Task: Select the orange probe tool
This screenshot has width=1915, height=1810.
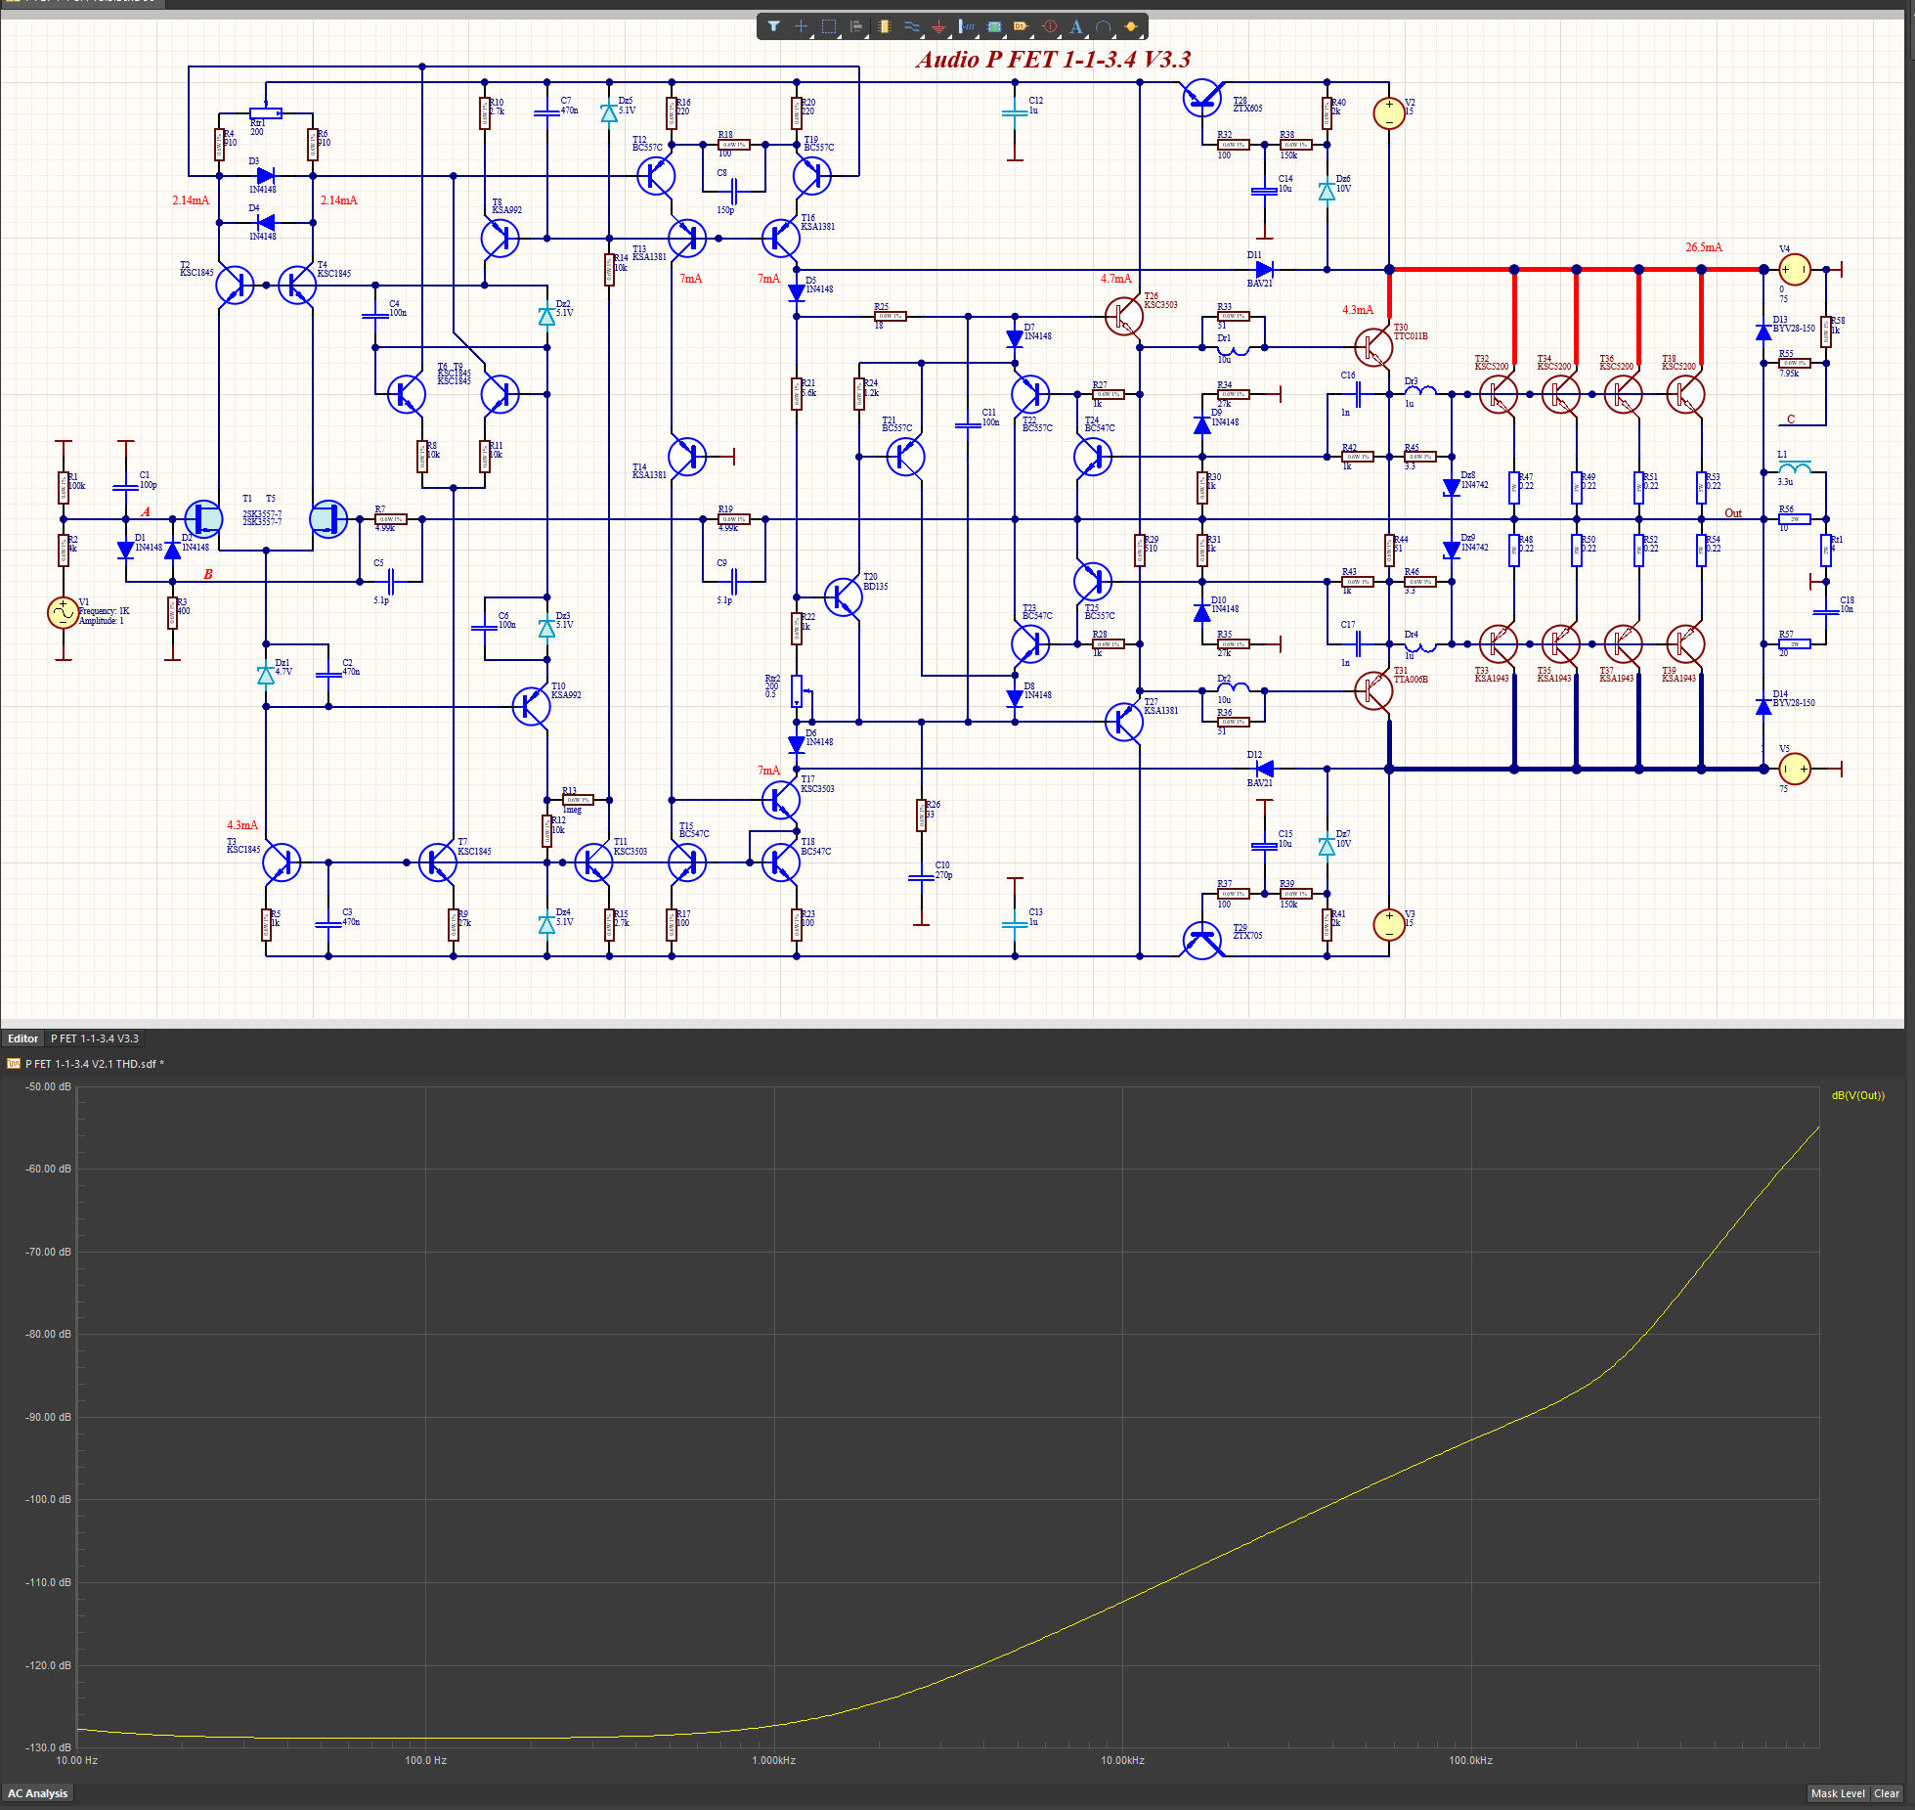Action: coord(1131,26)
